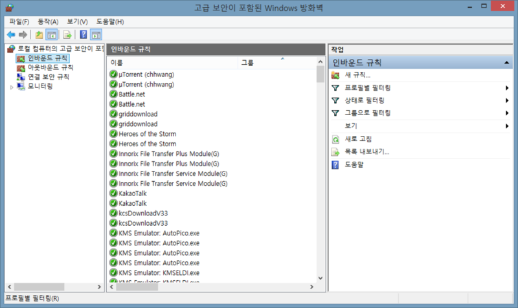
Task: Open the 보기(V) menu
Action: [77, 22]
